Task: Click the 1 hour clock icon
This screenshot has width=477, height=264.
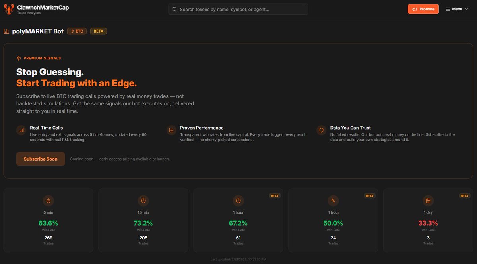Action: point(238,201)
